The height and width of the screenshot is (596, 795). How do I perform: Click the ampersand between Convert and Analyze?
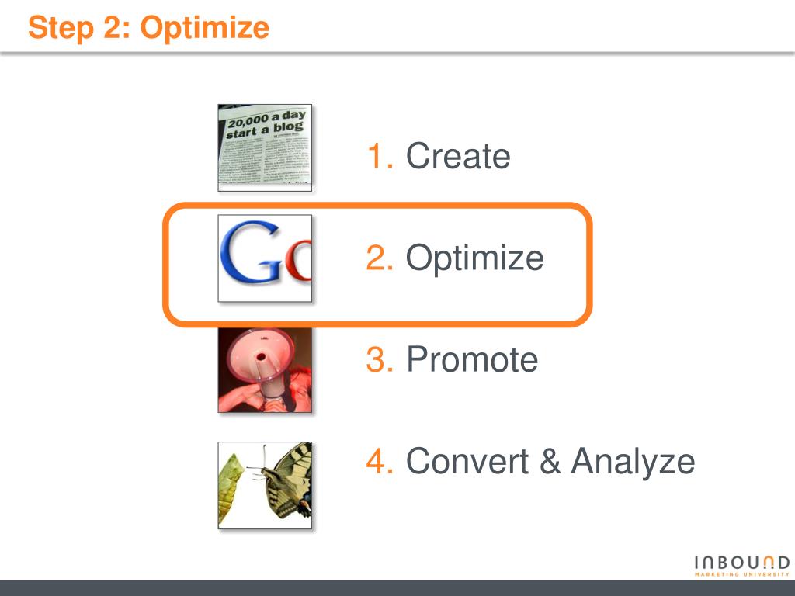(549, 461)
